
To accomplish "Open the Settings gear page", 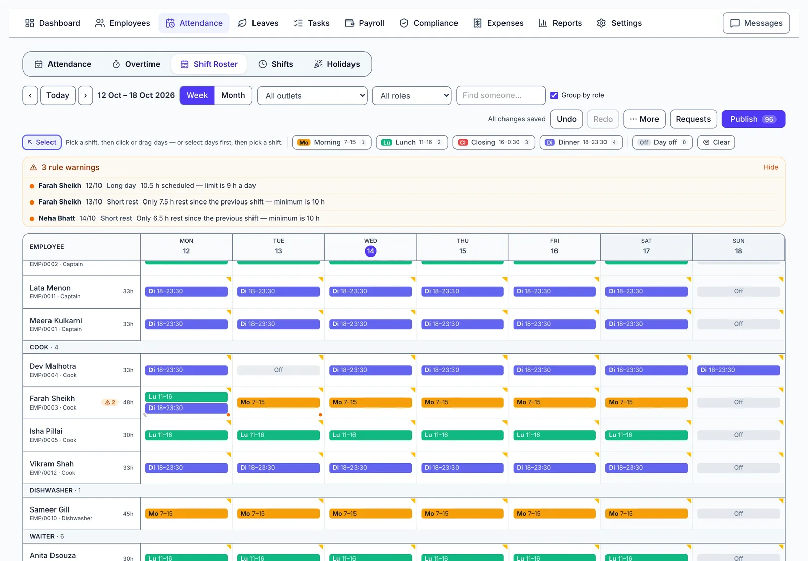I will 619,23.
